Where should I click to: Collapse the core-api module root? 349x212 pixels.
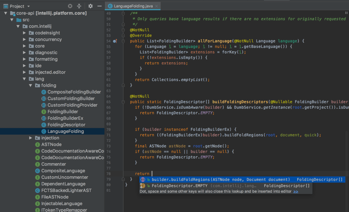6,13
